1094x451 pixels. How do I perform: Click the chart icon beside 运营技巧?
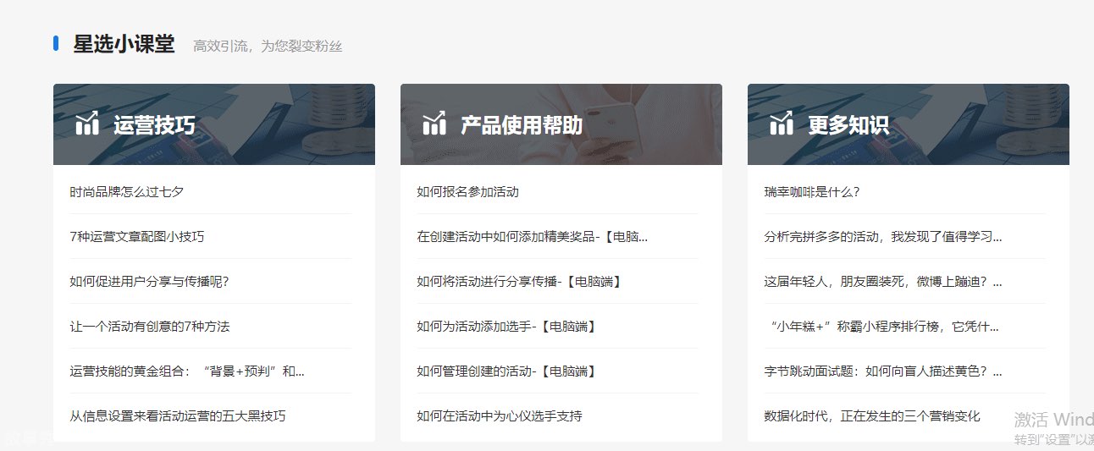point(87,124)
